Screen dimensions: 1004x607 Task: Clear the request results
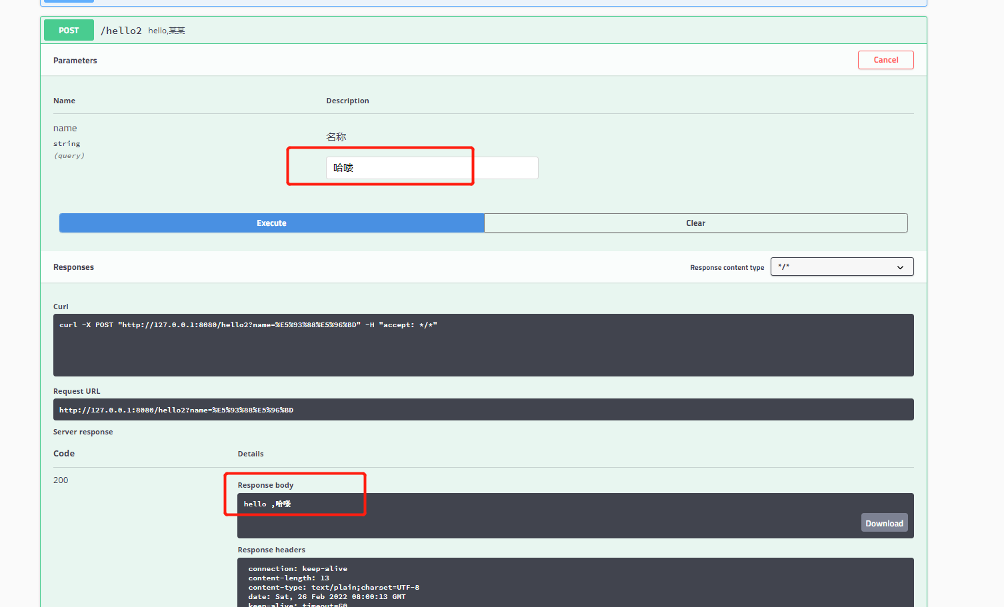[696, 223]
